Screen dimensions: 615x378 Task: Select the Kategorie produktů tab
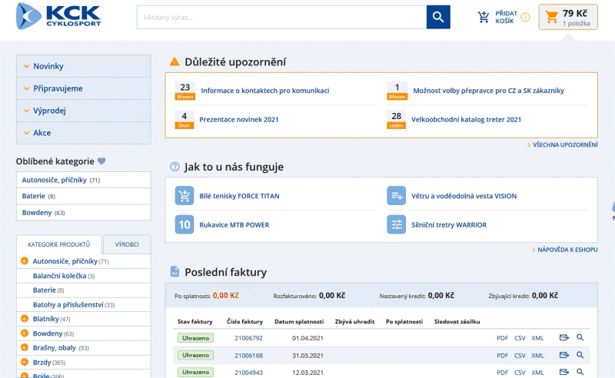coord(59,244)
